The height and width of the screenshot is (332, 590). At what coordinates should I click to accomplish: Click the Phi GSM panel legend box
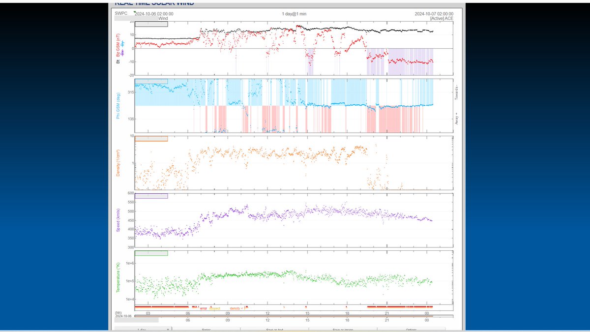tap(151, 82)
